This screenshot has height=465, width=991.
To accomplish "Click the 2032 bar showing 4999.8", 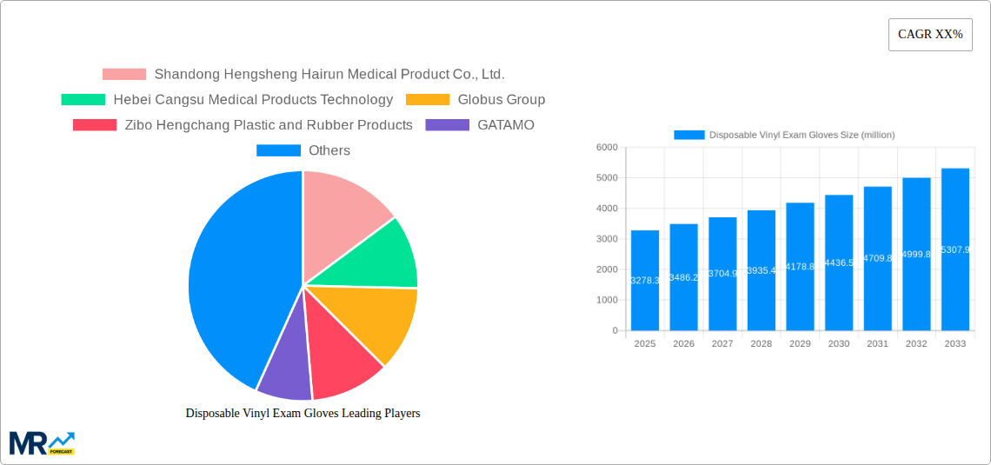I will (916, 254).
